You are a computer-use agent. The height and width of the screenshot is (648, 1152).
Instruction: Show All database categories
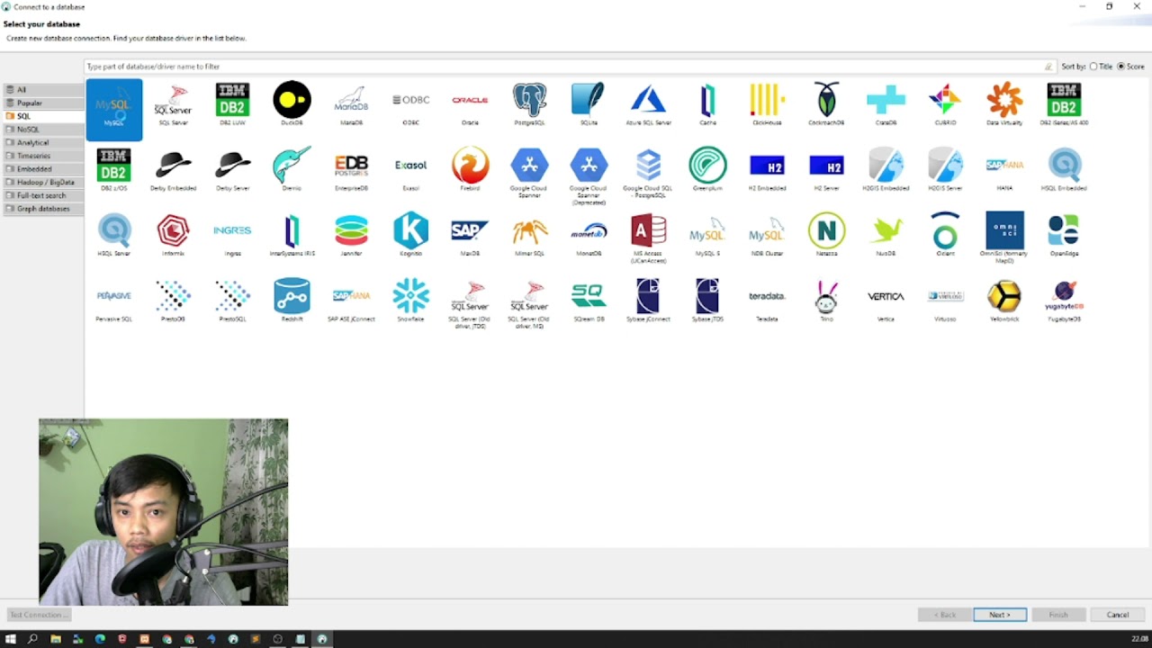tap(42, 90)
